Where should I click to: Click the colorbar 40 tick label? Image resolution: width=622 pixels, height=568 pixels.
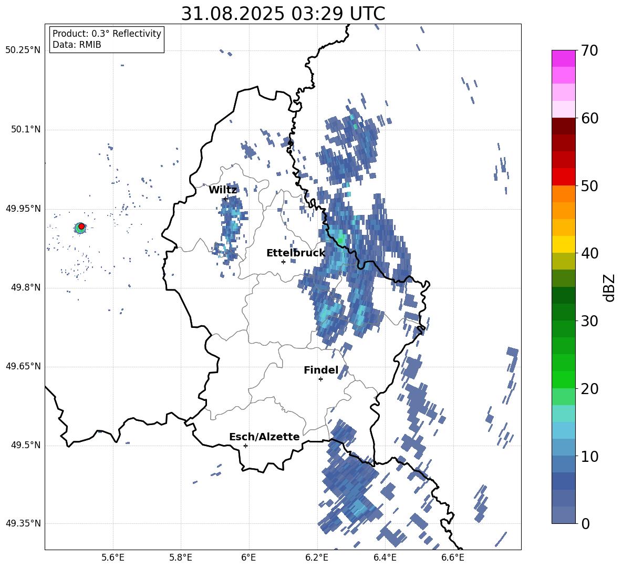click(x=589, y=253)
